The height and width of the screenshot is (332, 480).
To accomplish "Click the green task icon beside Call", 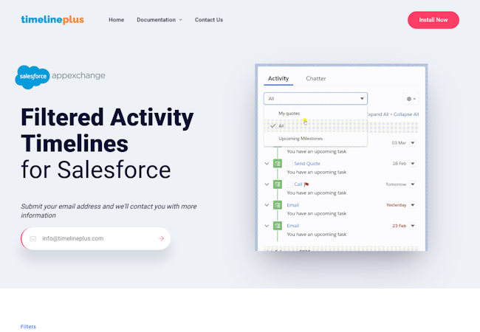I will pyautogui.click(x=278, y=184).
